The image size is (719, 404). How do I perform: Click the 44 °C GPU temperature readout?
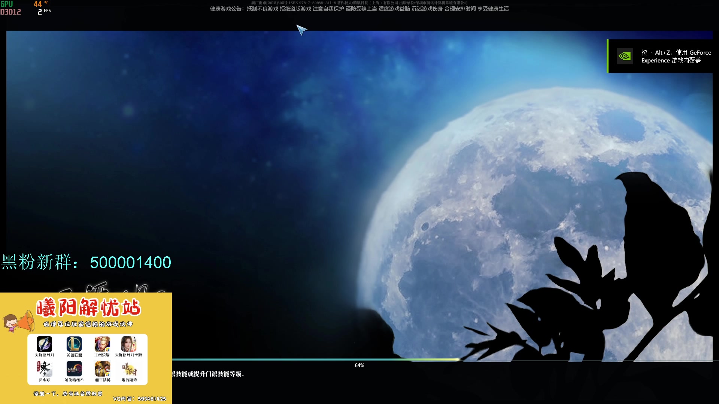tap(41, 4)
